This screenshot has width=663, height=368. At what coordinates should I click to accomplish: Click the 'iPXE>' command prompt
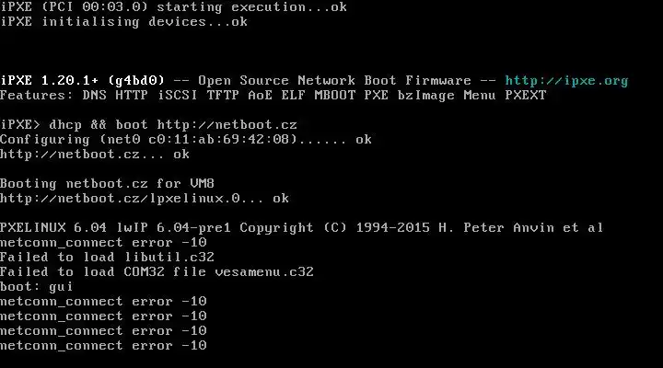tap(22, 125)
